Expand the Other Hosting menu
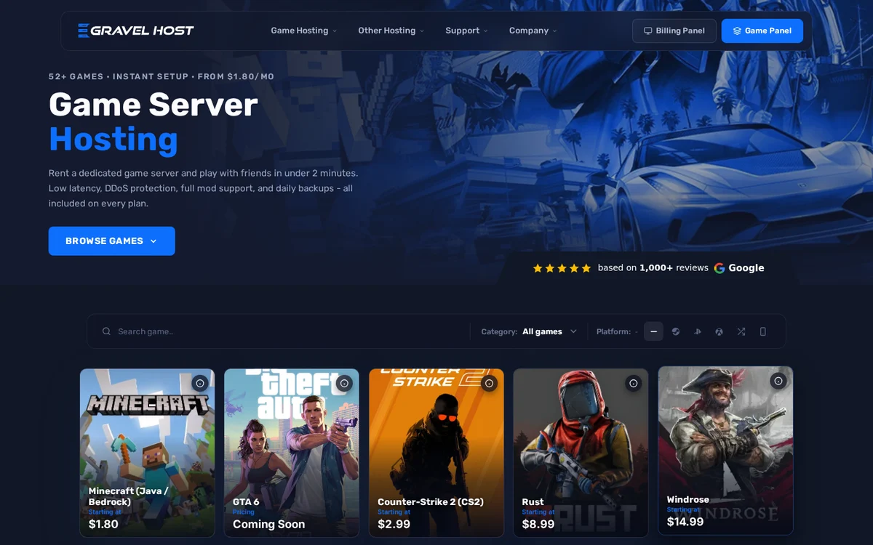This screenshot has height=545, width=873. click(391, 31)
